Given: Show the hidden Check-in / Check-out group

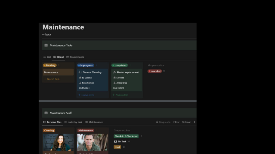Looking at the screenshot, I should [126, 136].
